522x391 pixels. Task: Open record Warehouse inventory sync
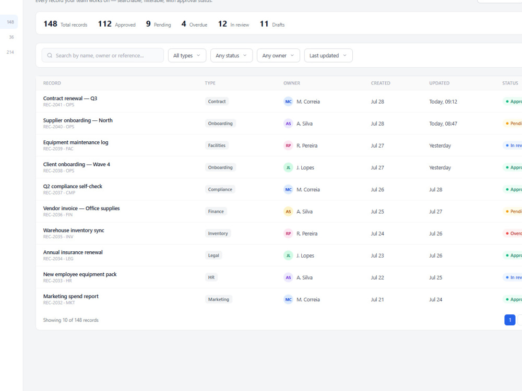tap(74, 230)
